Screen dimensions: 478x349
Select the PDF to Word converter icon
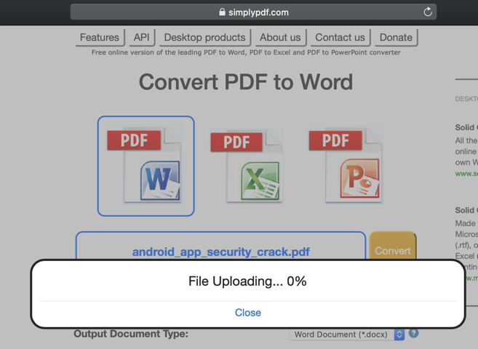[146, 166]
